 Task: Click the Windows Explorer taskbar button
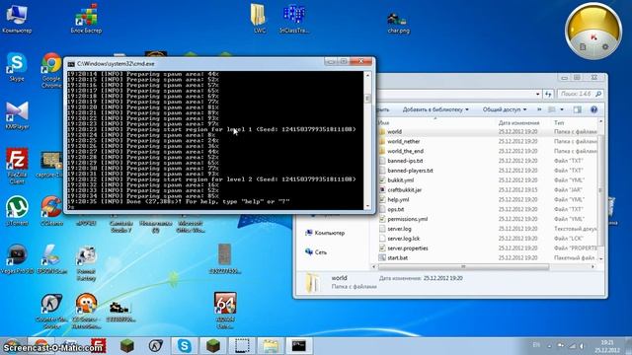pos(271,346)
